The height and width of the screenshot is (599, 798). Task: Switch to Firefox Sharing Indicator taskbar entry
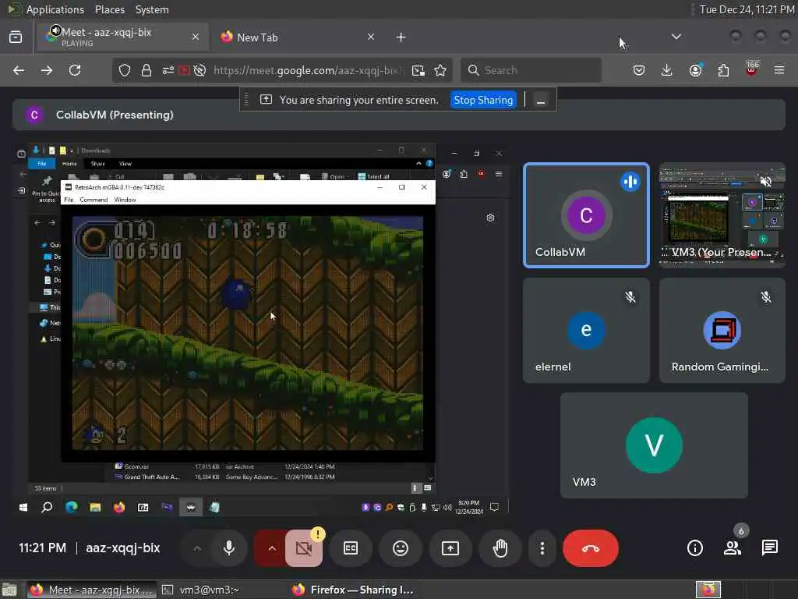pyautogui.click(x=355, y=590)
